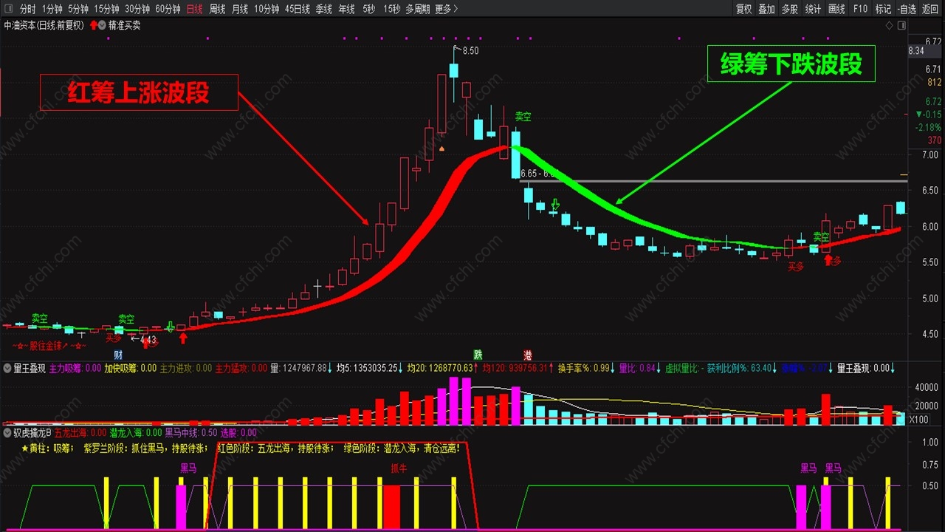
Task: Click the 换手率%: 0.99 value
Action: (584, 367)
